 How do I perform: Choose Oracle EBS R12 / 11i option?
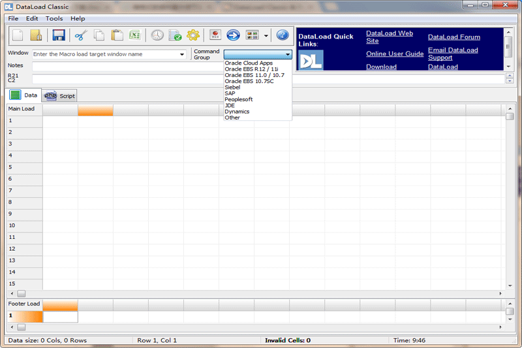pos(251,69)
